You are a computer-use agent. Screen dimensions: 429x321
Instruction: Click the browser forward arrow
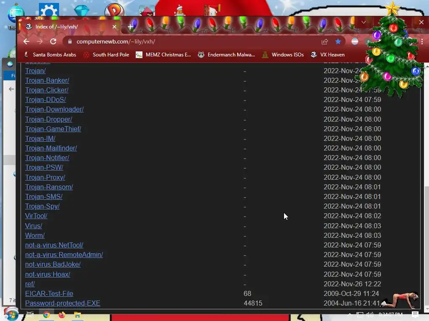click(40, 41)
